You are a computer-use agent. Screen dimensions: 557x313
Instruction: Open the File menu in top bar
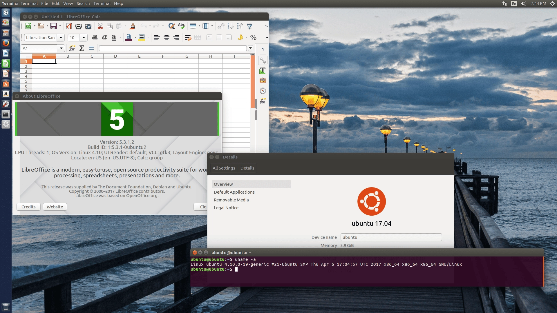[x=45, y=3]
